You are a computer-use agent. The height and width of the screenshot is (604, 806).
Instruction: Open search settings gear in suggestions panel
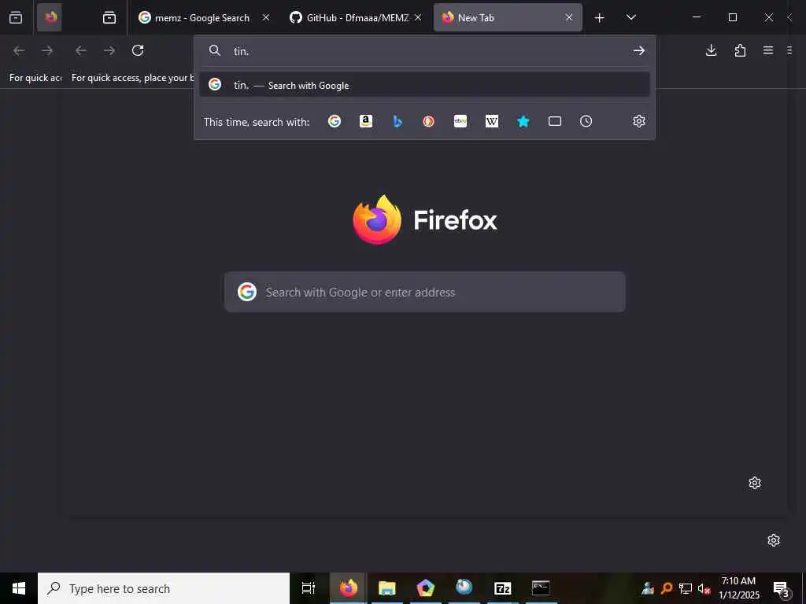pos(639,121)
